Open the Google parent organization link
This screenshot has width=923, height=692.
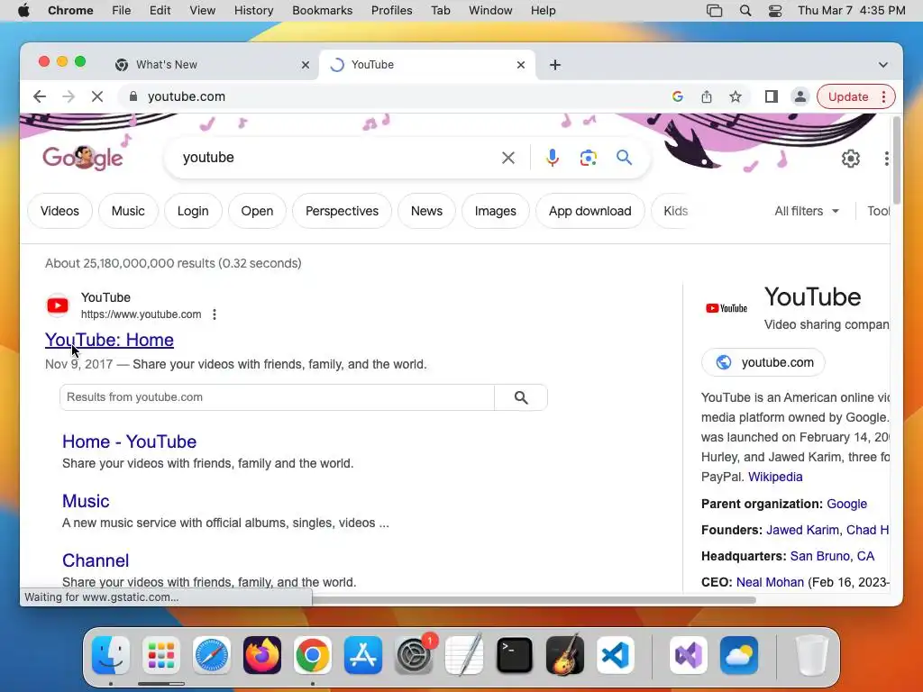tap(846, 504)
